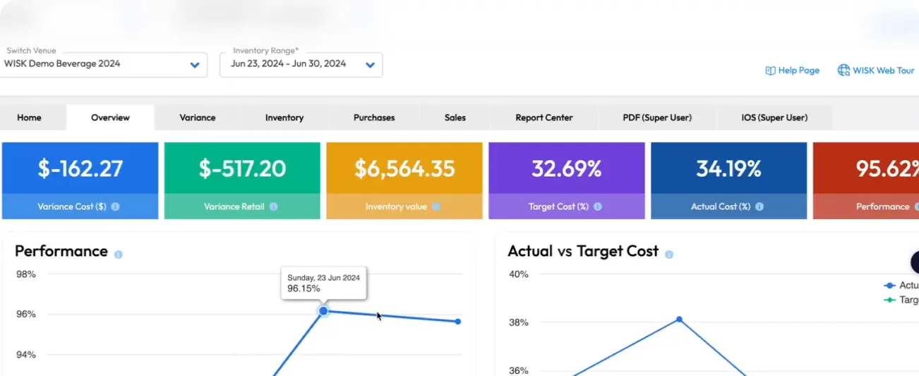919x376 pixels.
Task: Click the last data point on Performance line
Action: (458, 322)
